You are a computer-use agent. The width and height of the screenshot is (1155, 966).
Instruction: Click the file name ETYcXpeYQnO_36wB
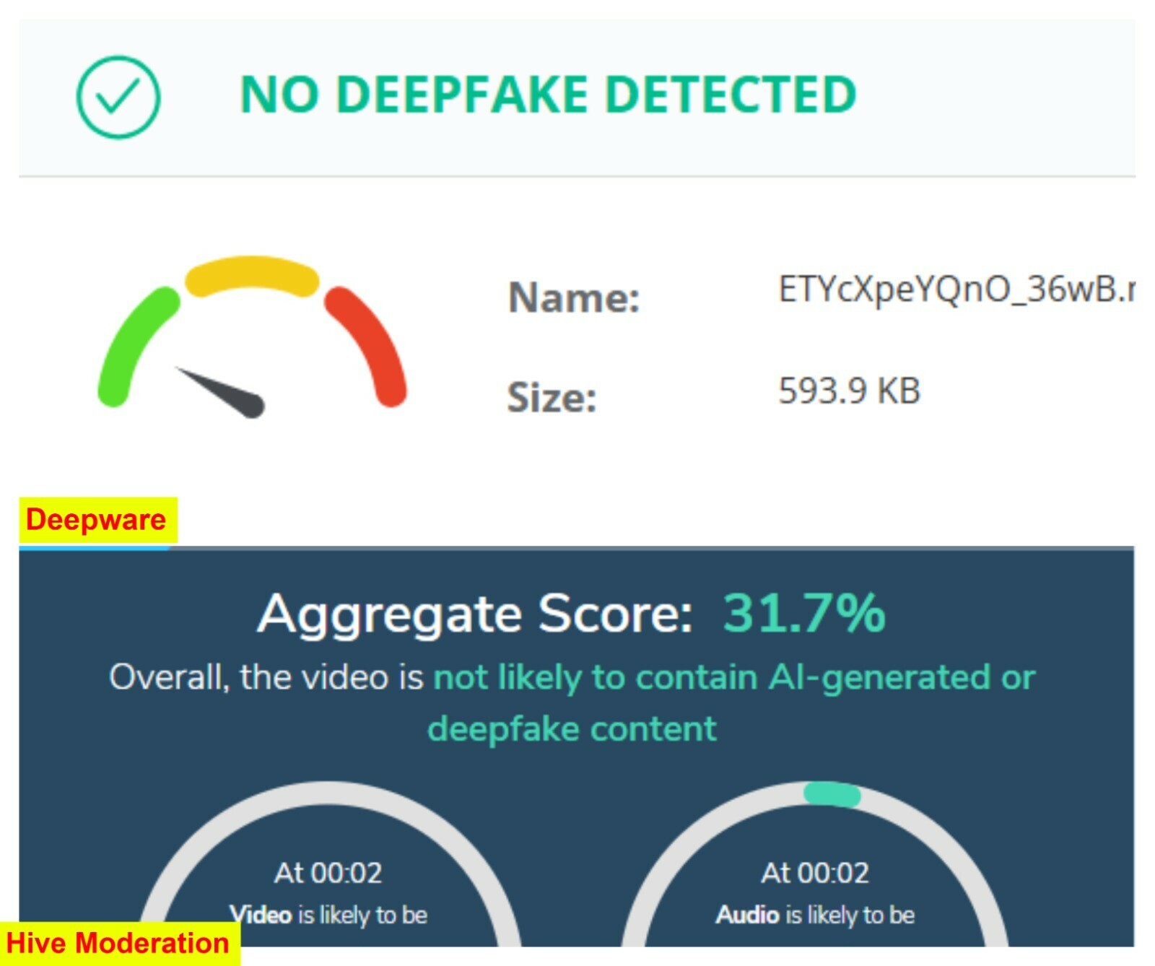coord(954,289)
